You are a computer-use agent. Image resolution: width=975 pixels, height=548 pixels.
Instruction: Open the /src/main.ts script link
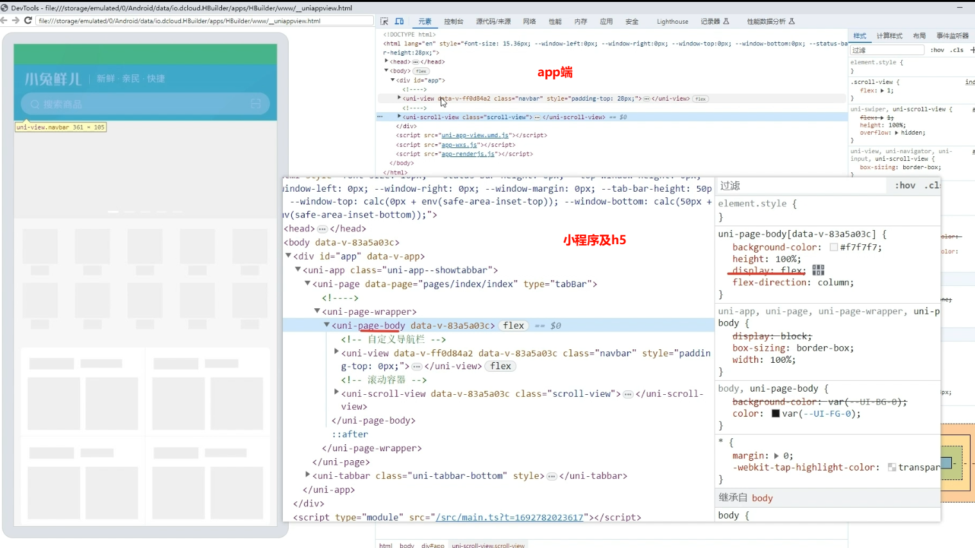(x=509, y=517)
